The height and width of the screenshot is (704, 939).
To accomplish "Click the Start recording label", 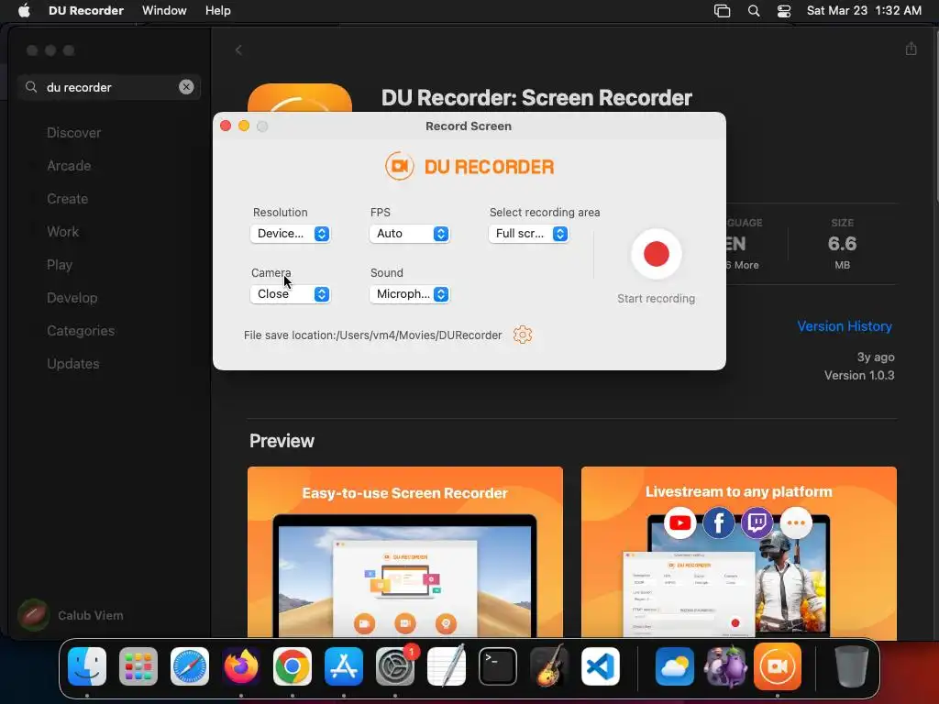I will click(656, 298).
